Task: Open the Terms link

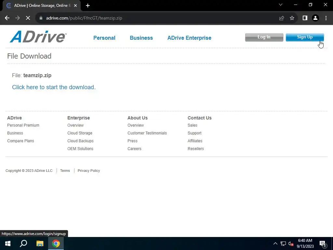Action: 65,171
